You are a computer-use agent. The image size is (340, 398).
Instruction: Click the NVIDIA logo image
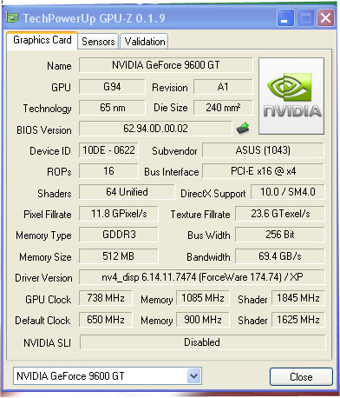(291, 96)
